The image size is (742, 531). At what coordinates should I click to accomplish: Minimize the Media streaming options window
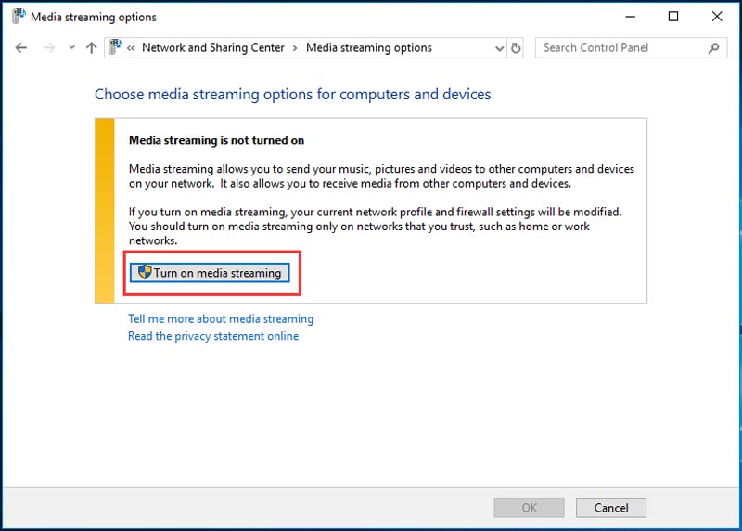[631, 17]
